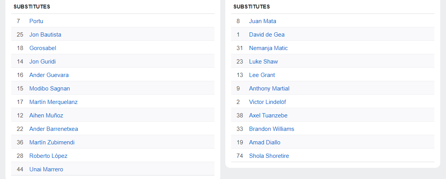Click Ander Barrenetxea's name
Viewport: 446px width, 179px height.
pos(54,129)
